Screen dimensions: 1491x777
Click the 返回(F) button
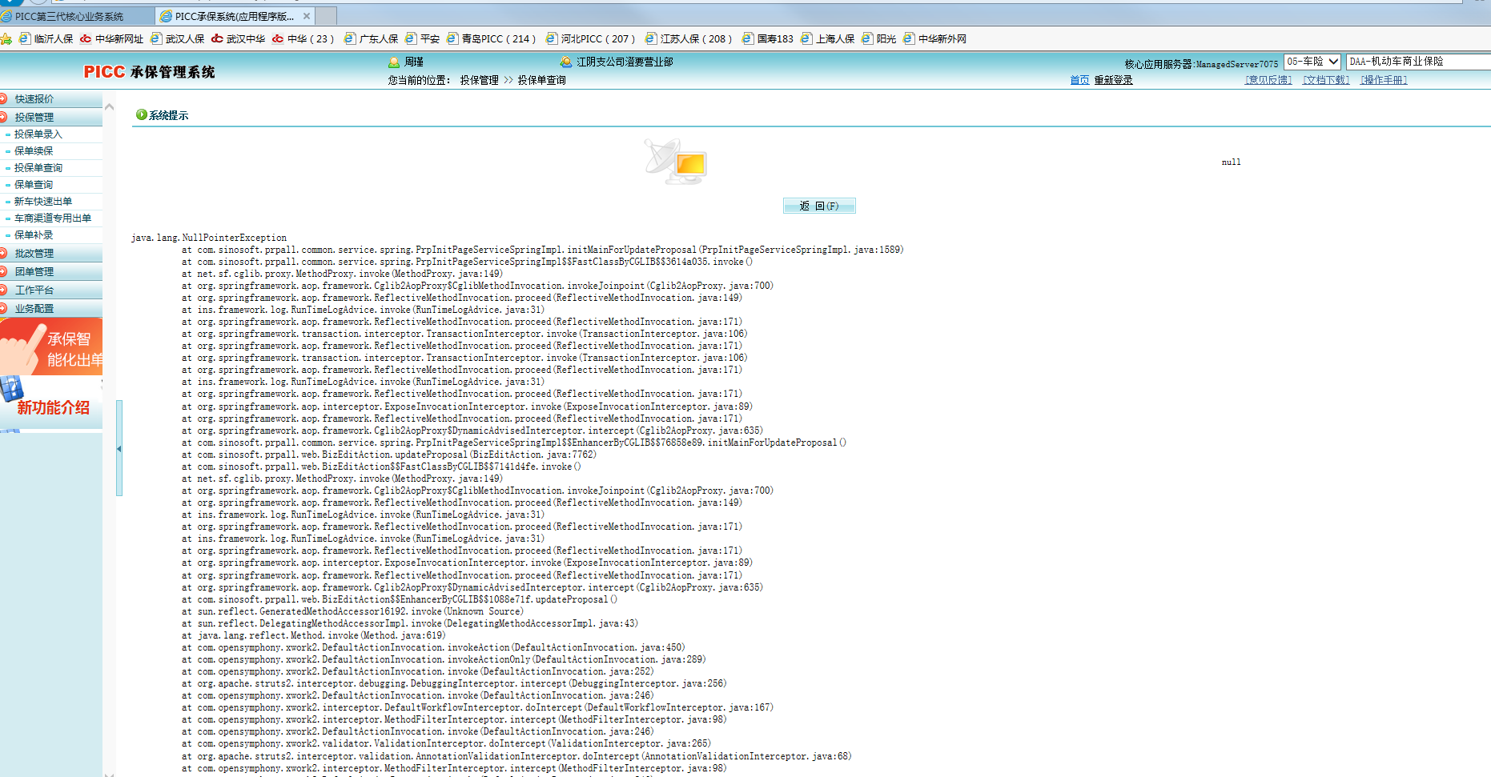819,206
